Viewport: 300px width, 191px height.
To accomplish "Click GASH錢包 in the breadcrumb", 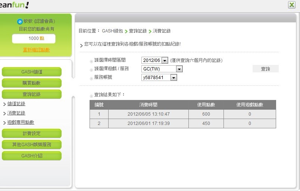I will 112,31.
